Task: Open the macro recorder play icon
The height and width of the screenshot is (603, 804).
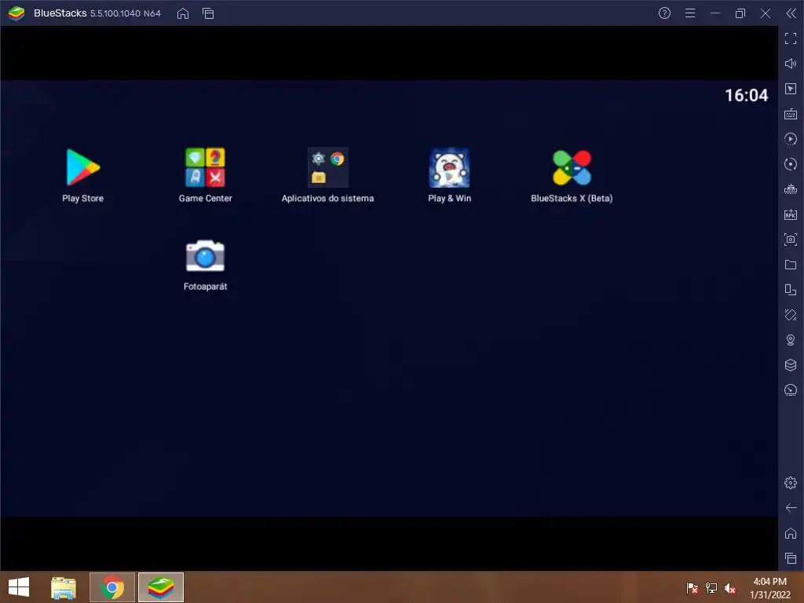Action: coord(791,139)
